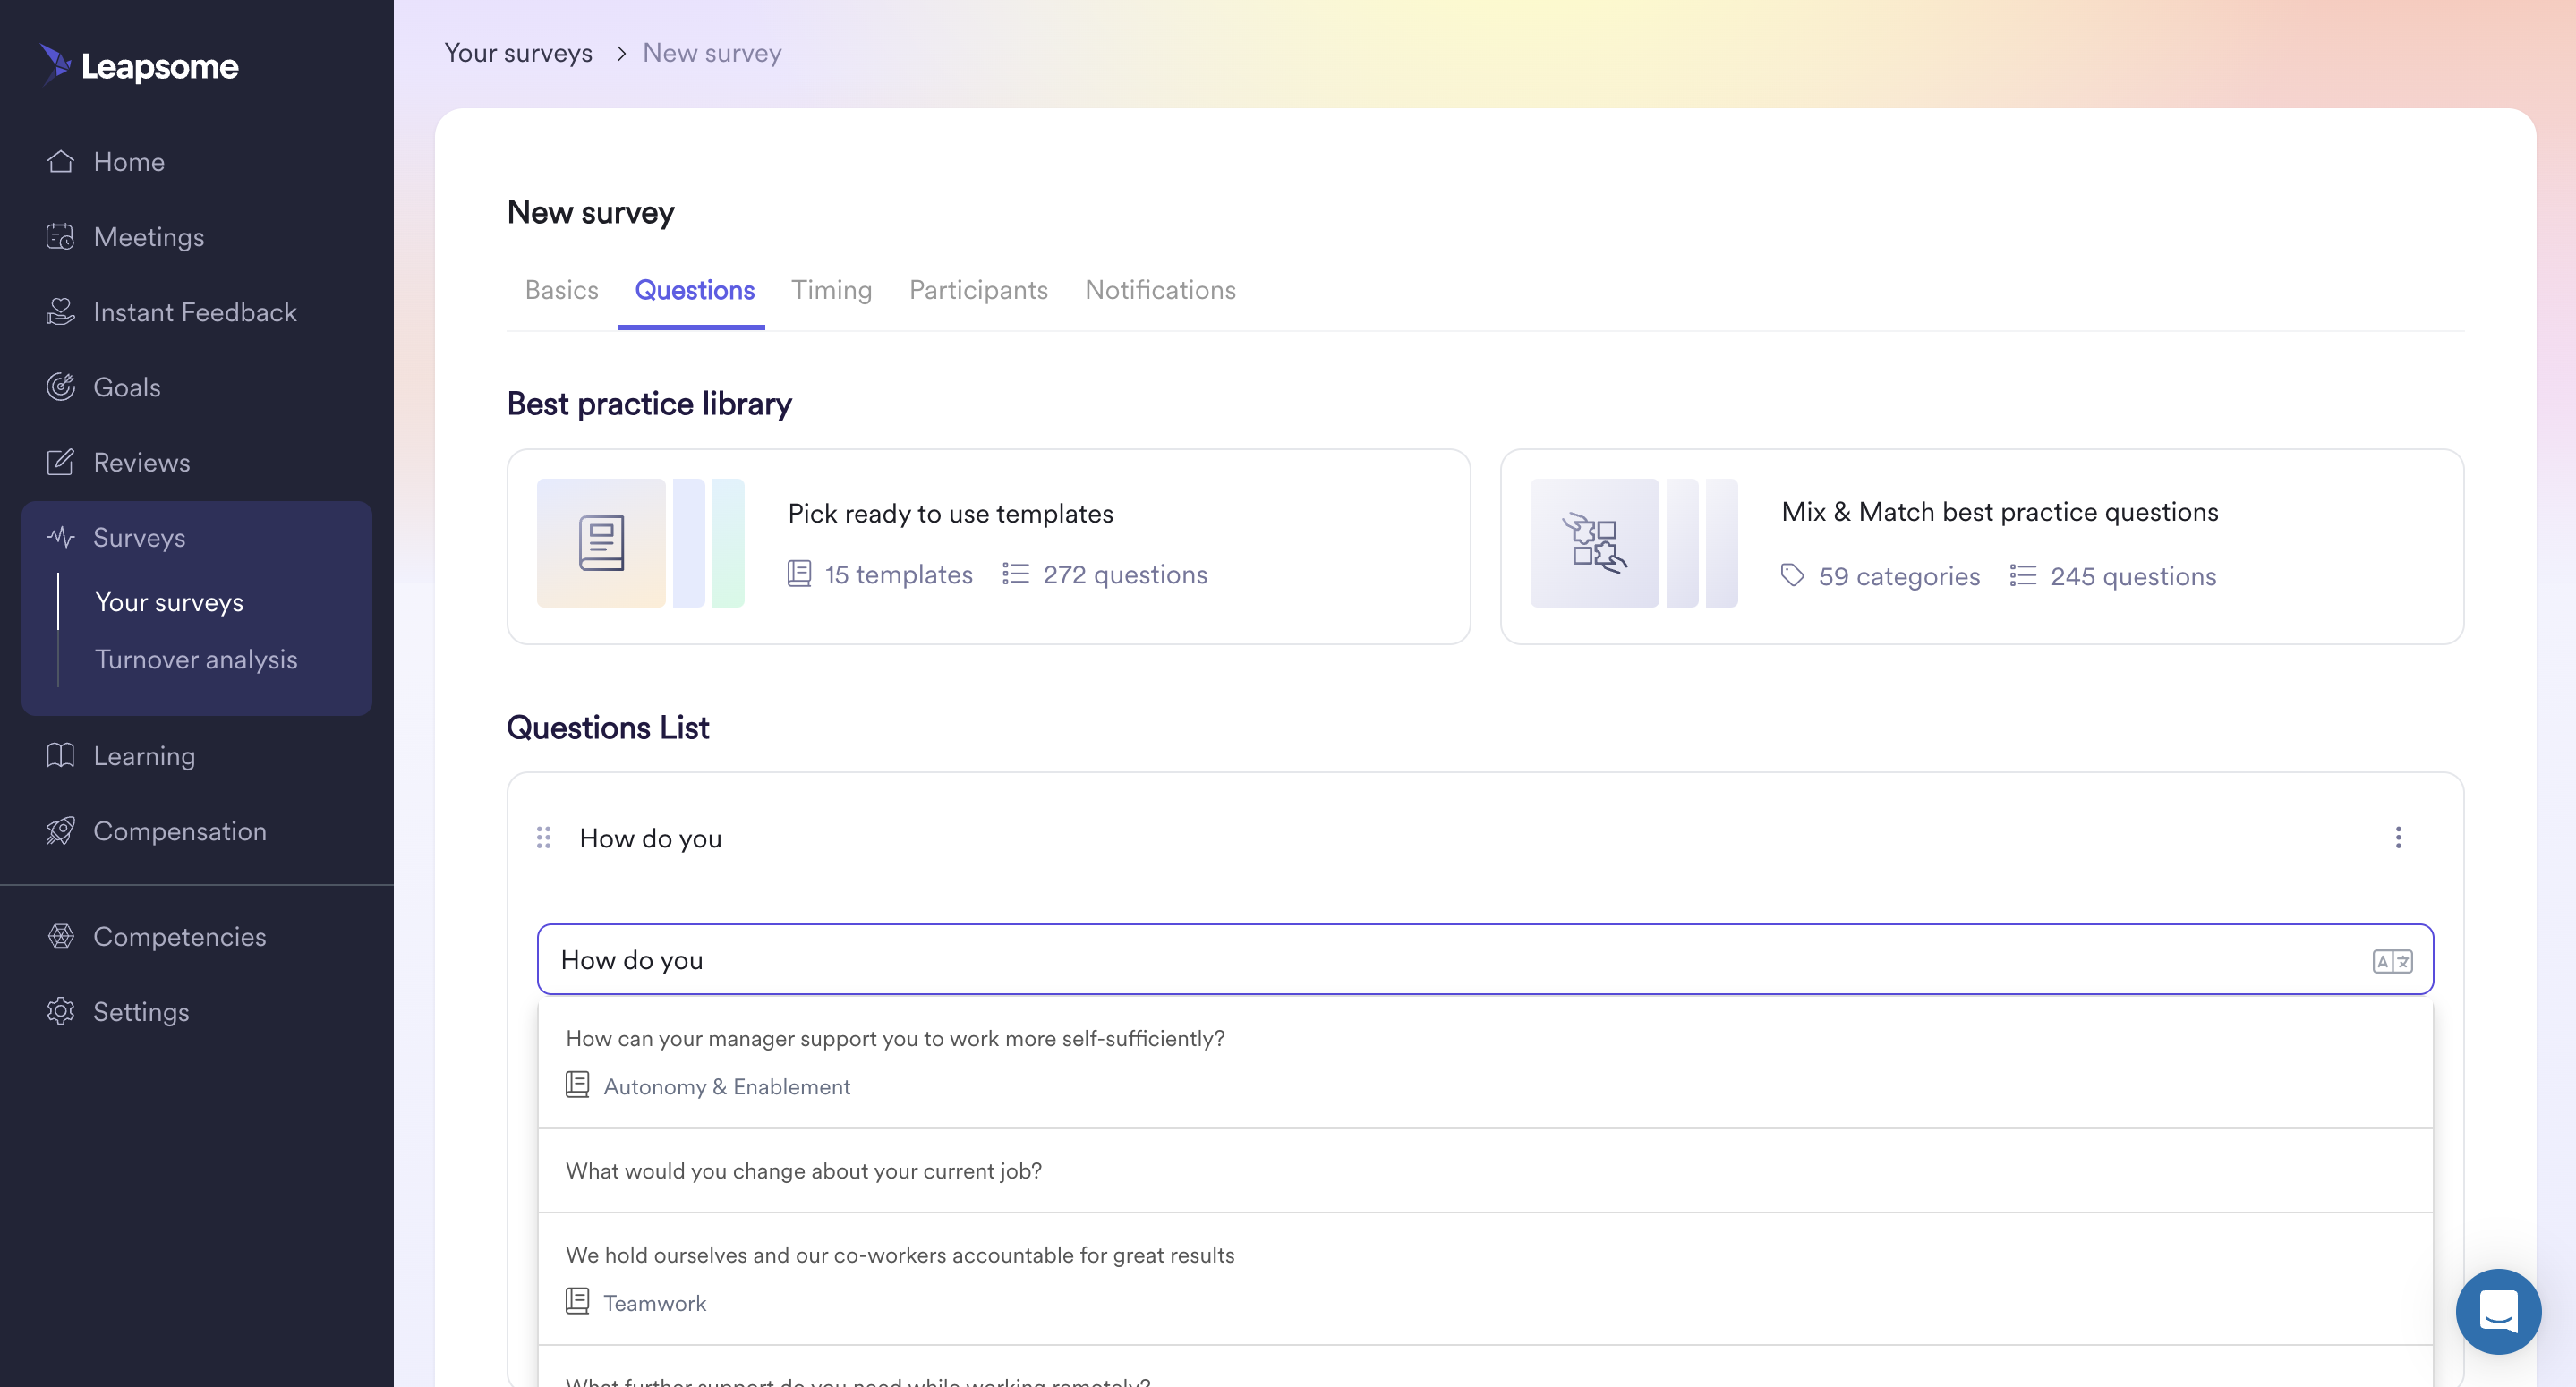
Task: Click the book icon next to Autonomy & Enablement
Action: 577,1085
